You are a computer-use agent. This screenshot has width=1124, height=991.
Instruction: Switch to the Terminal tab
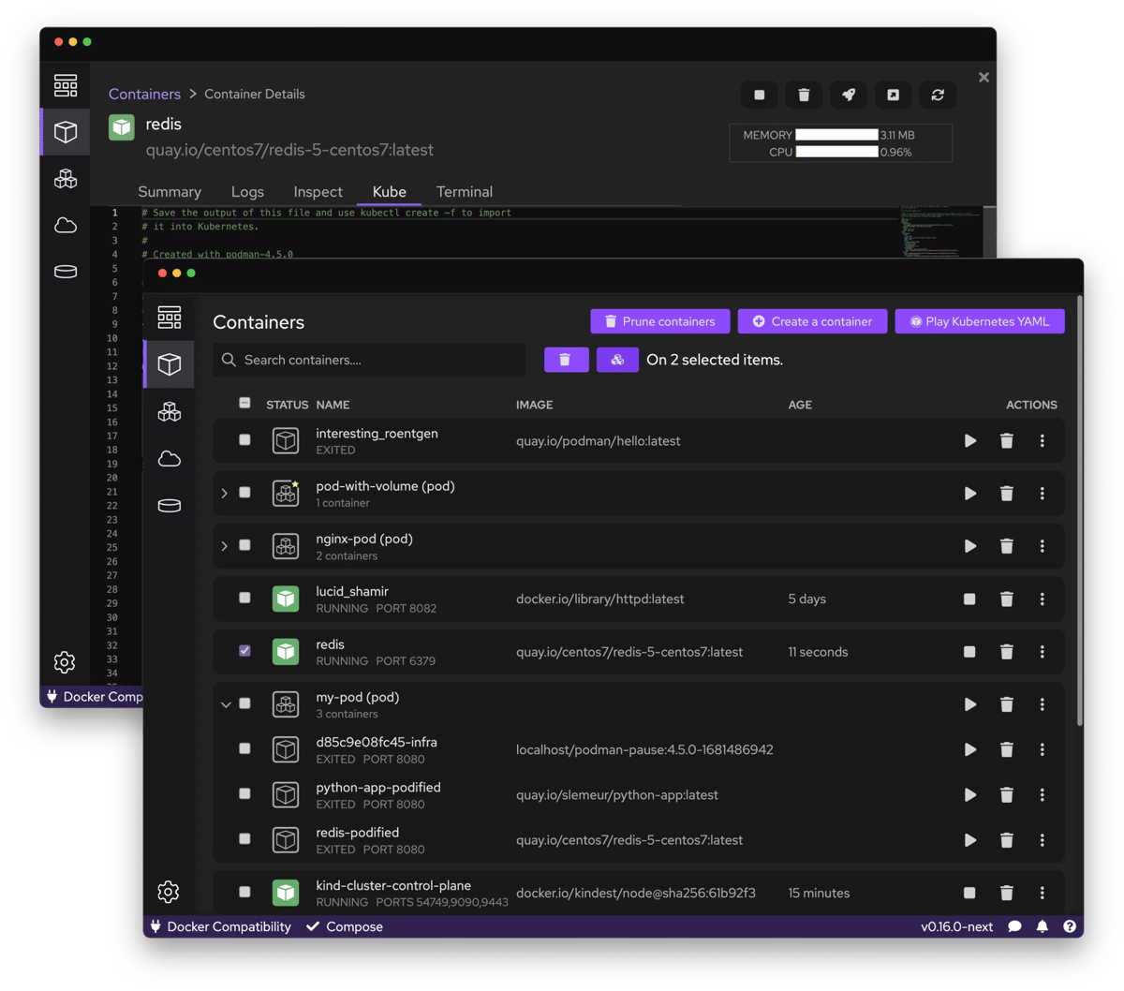coord(464,192)
